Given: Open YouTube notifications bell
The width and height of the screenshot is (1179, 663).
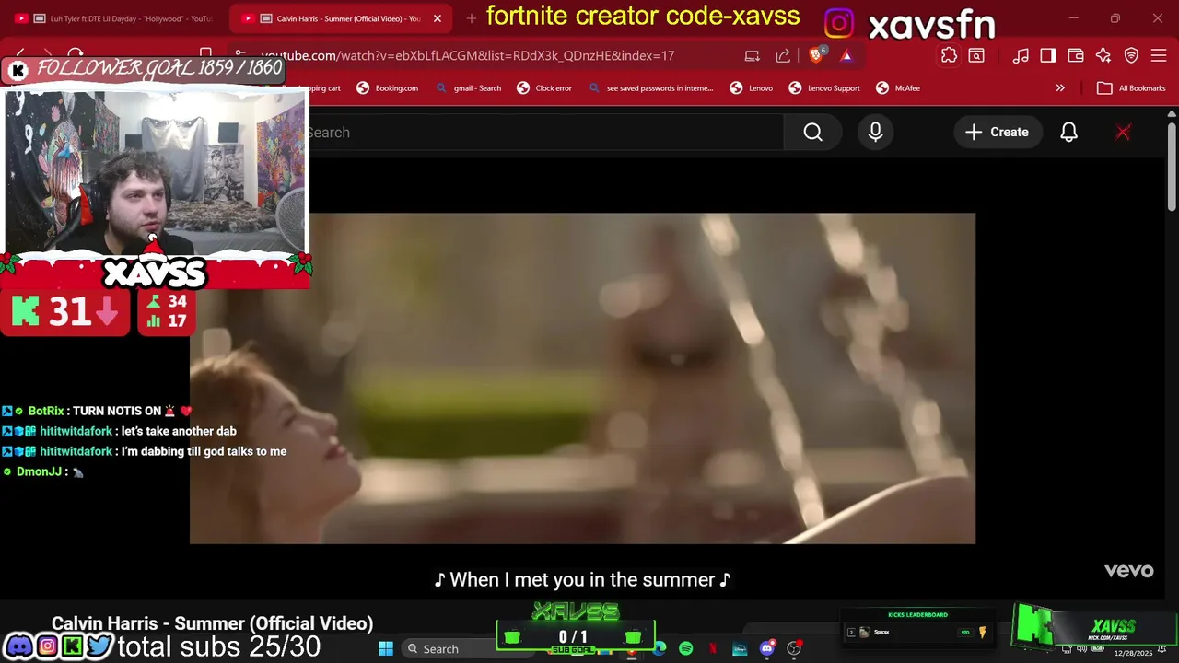Looking at the screenshot, I should (x=1068, y=133).
